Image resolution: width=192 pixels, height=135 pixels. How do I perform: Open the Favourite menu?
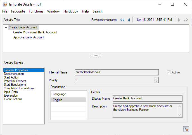coord(18,11)
